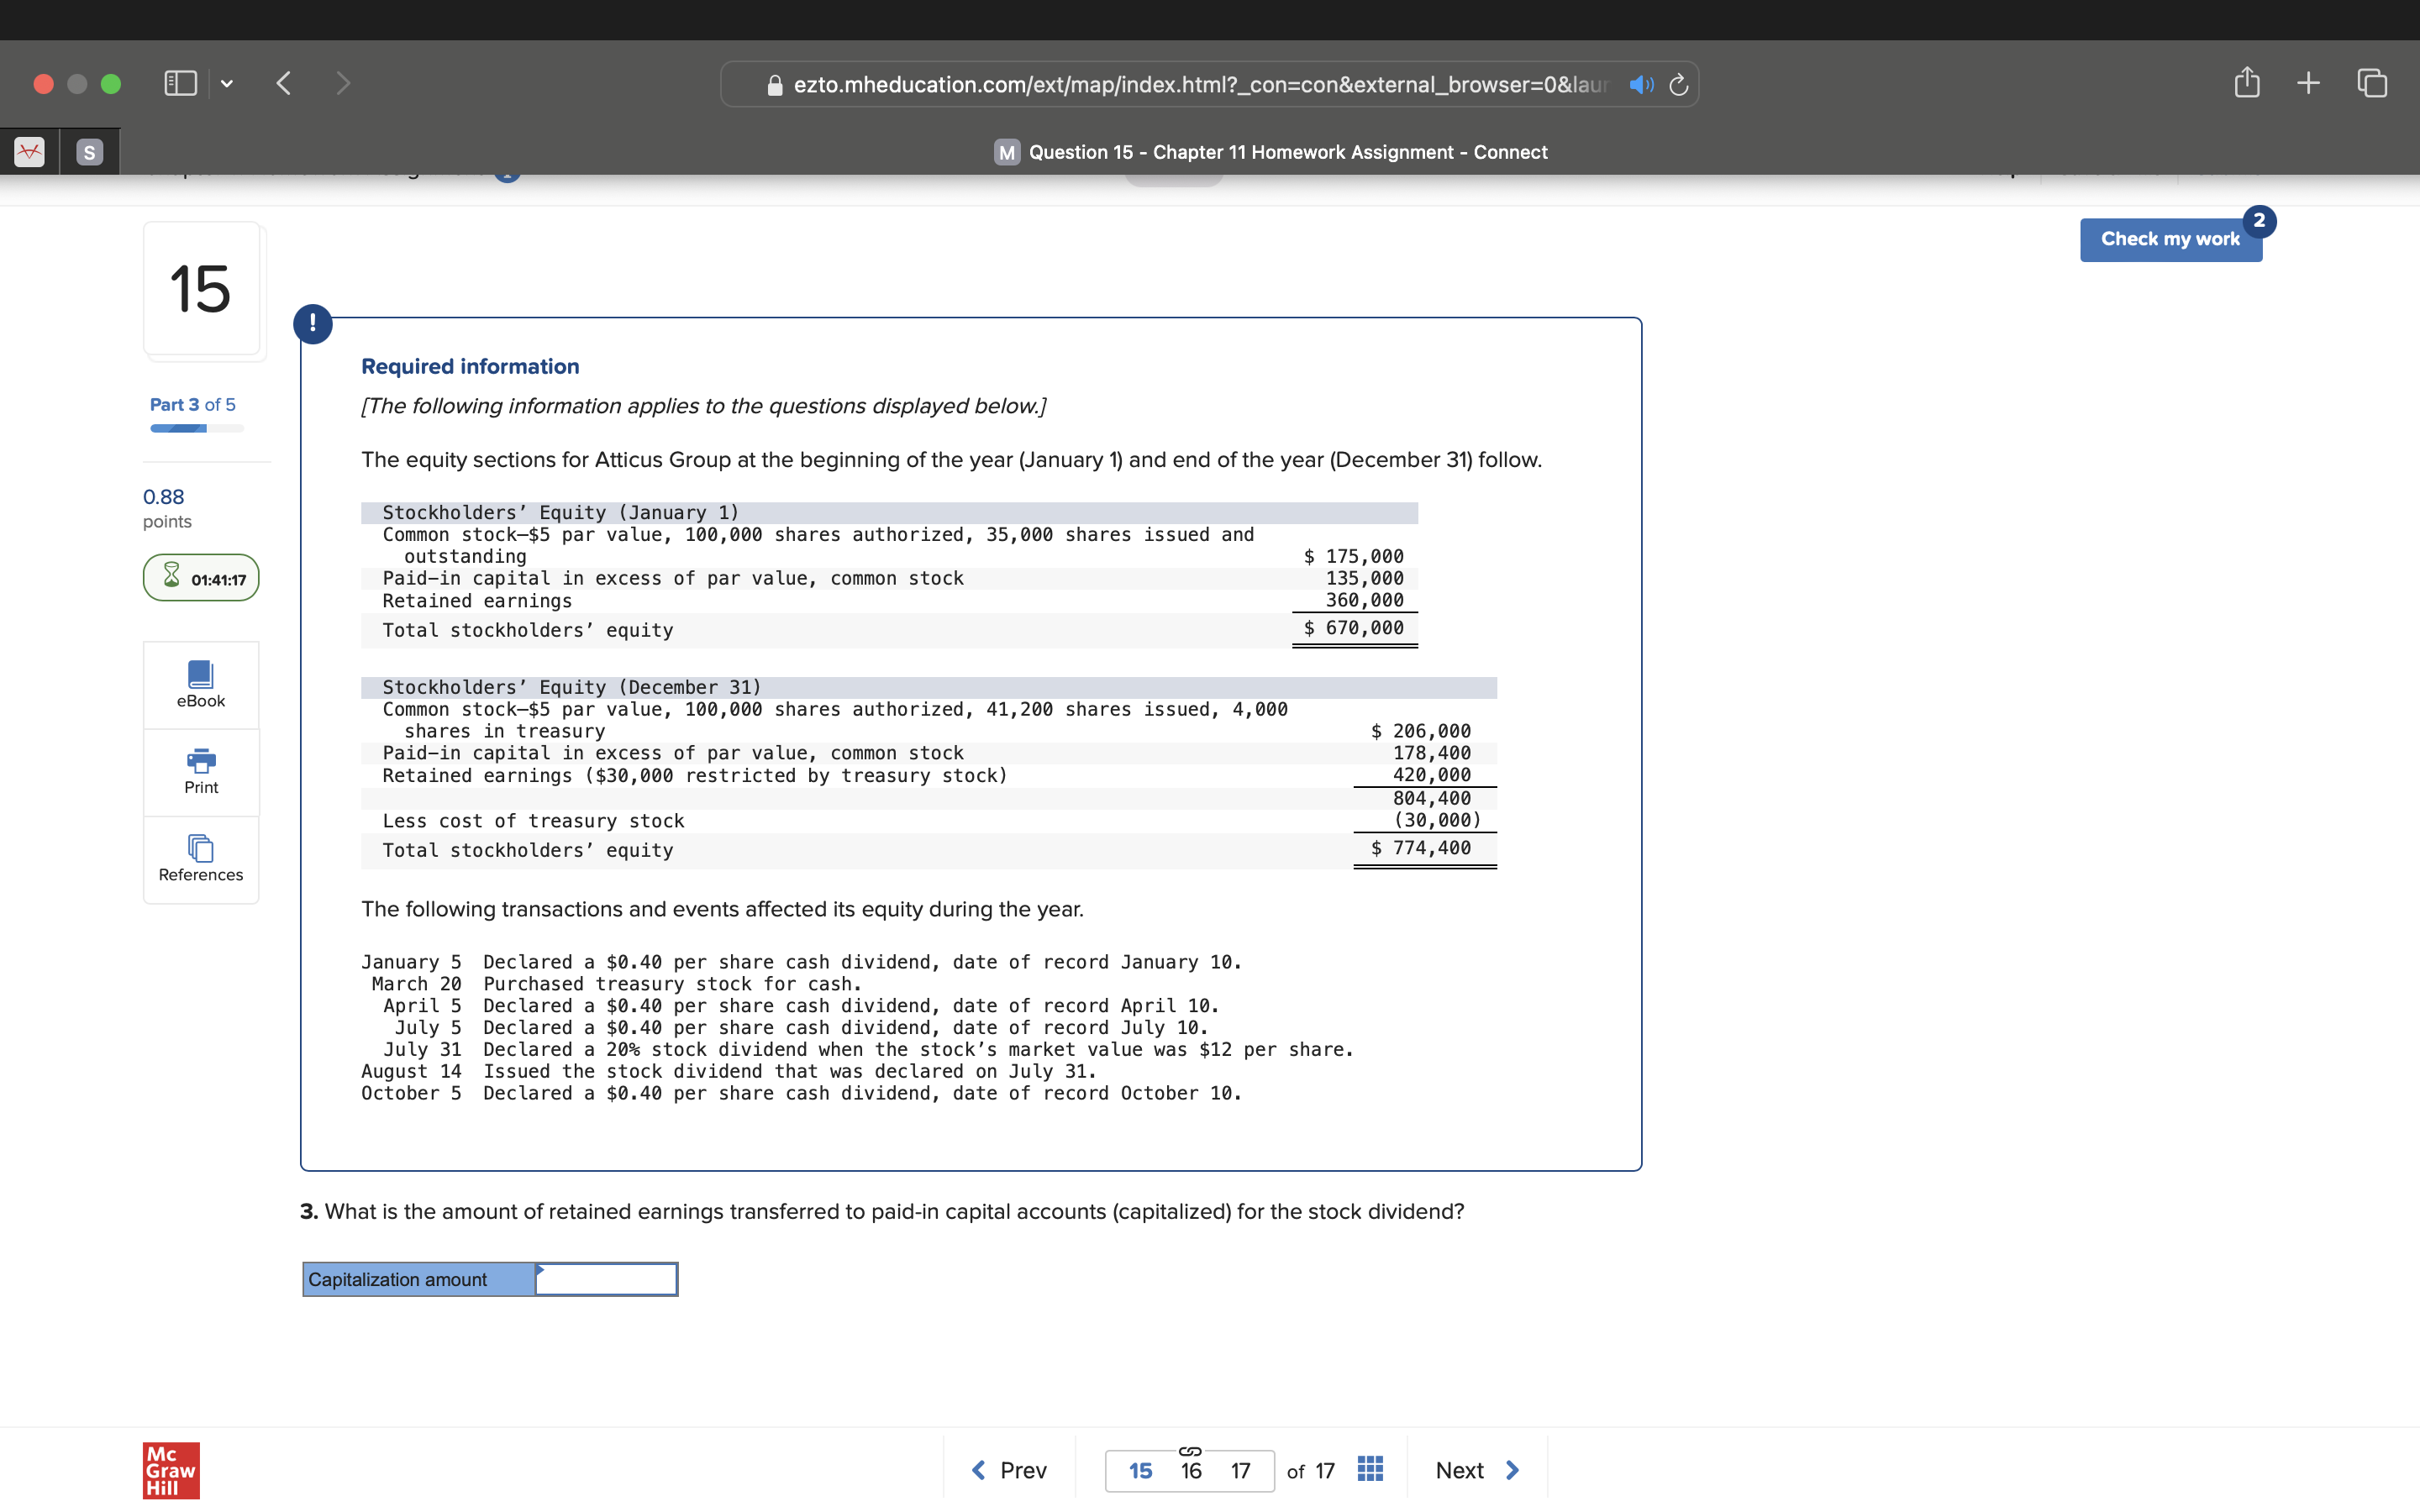Click the share icon in toolbar
2420x1512 pixels.
[x=2246, y=83]
